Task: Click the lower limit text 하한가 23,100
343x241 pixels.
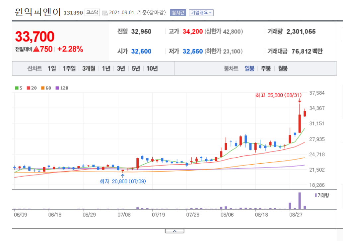Action: coord(224,52)
